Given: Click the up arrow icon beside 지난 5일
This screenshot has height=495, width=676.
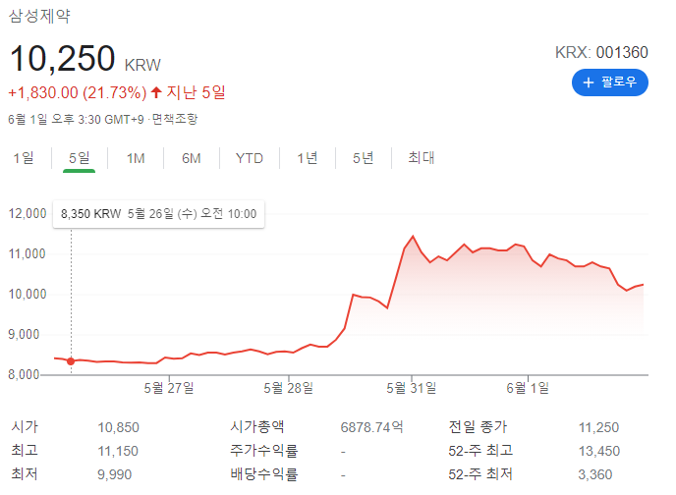Looking at the screenshot, I should pyautogui.click(x=156, y=92).
